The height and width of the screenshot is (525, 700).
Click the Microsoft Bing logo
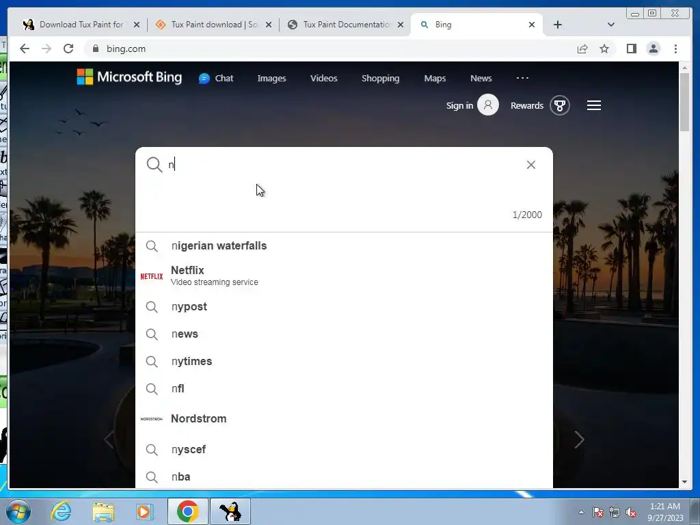[x=129, y=77]
